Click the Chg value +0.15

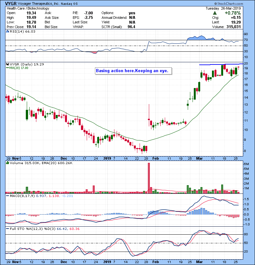tap(236, 18)
